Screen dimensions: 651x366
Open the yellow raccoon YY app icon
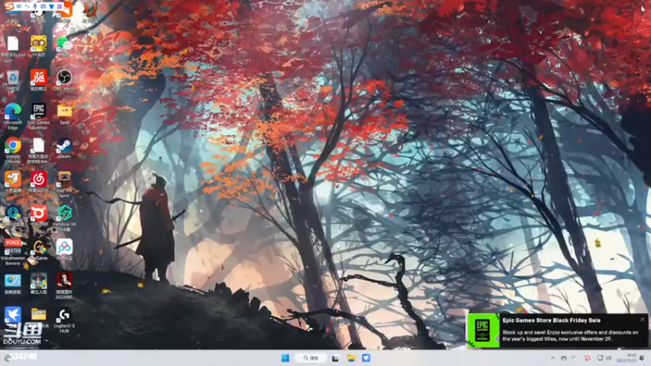point(38,46)
